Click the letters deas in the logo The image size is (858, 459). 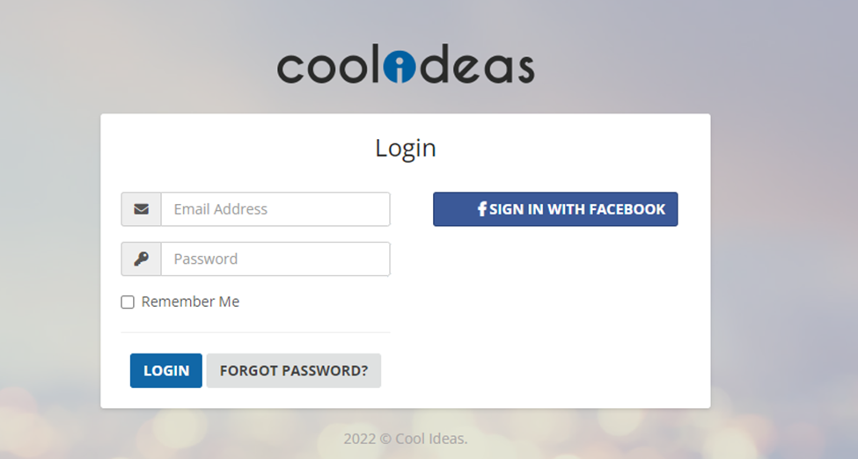475,64
